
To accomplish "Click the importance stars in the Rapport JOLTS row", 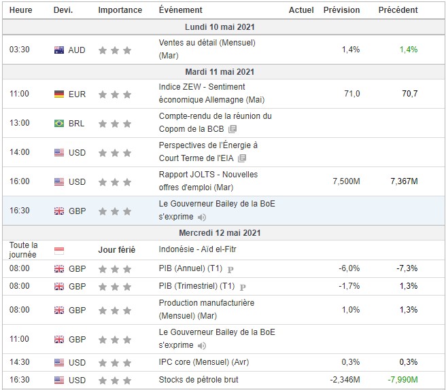I will coord(114,181).
